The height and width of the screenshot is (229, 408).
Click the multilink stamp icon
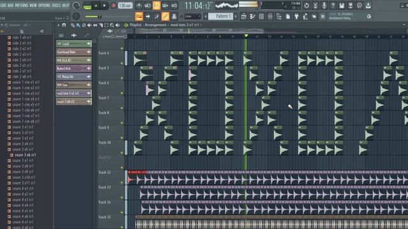pyautogui.click(x=174, y=17)
